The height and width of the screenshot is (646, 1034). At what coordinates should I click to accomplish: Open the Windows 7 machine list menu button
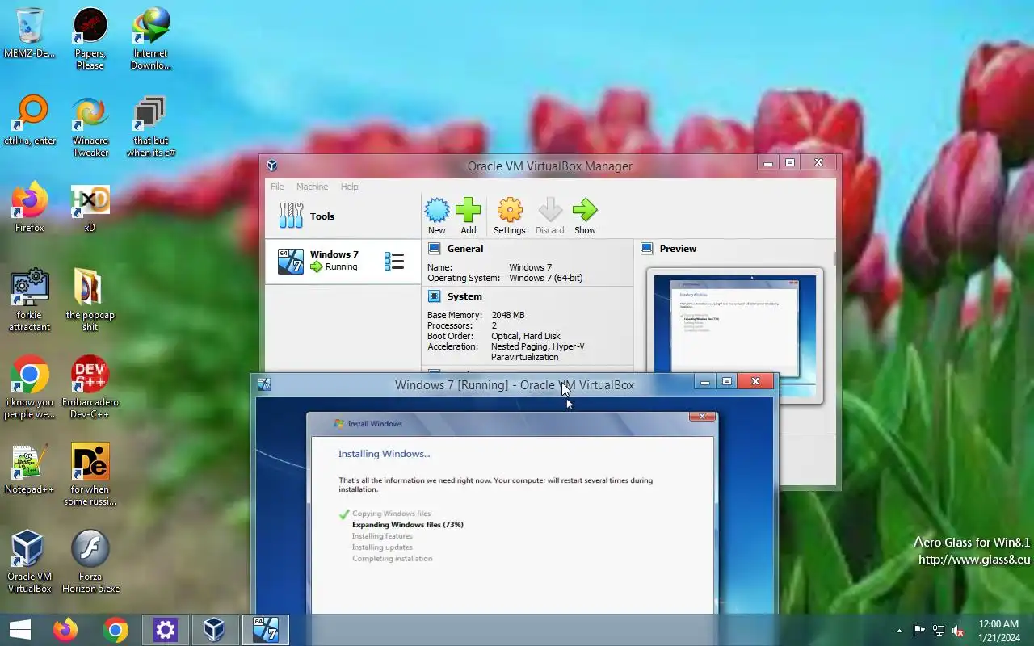pos(394,261)
